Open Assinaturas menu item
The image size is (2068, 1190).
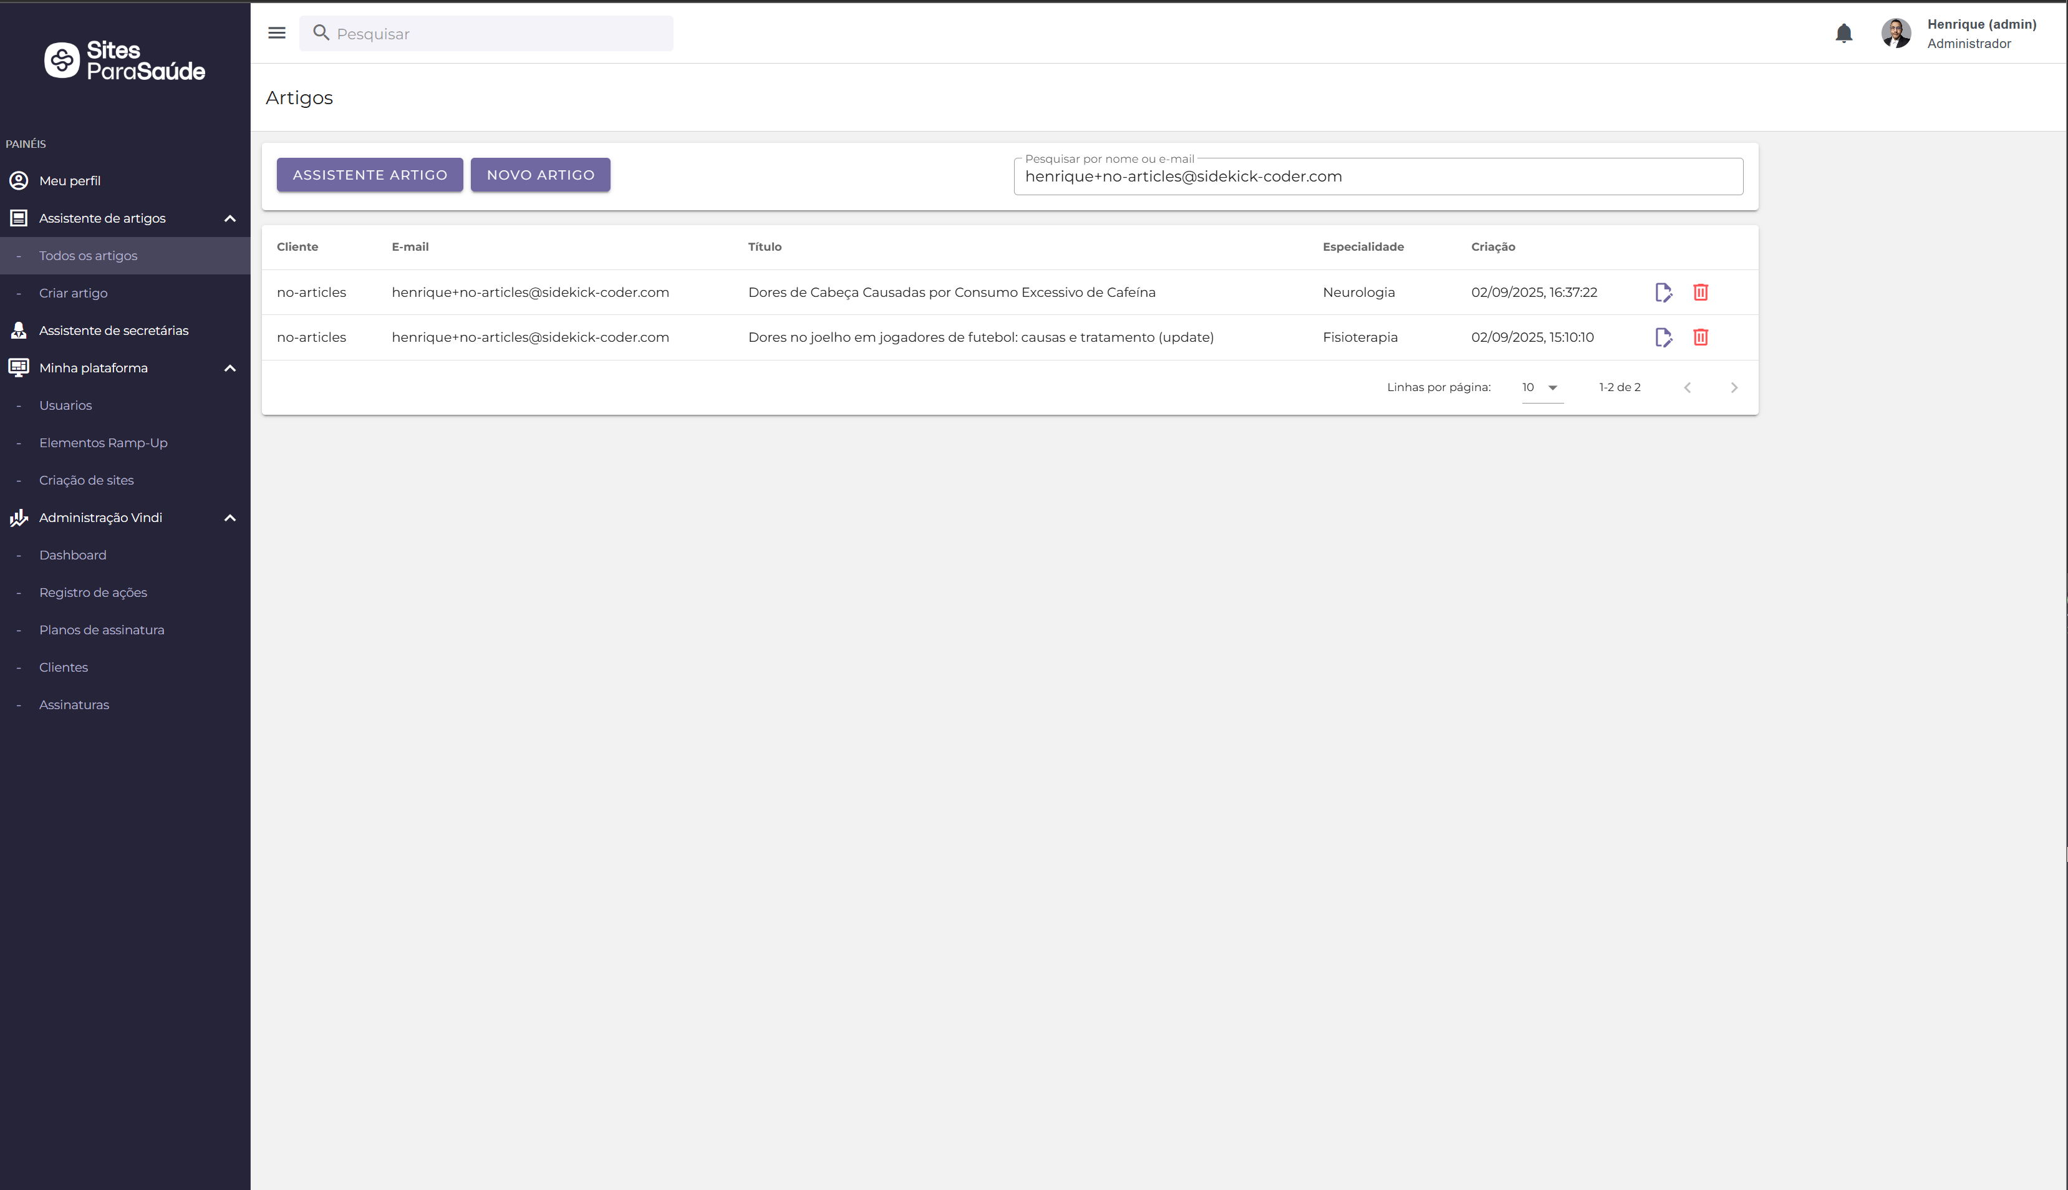click(x=125, y=705)
